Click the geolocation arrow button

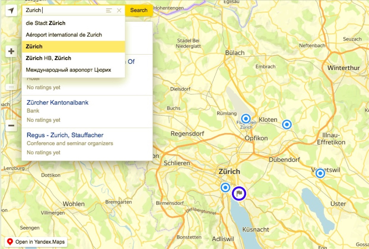[x=11, y=11]
